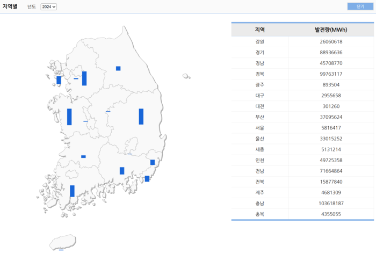
Task: Select the 지역 column header
Action: click(259, 30)
